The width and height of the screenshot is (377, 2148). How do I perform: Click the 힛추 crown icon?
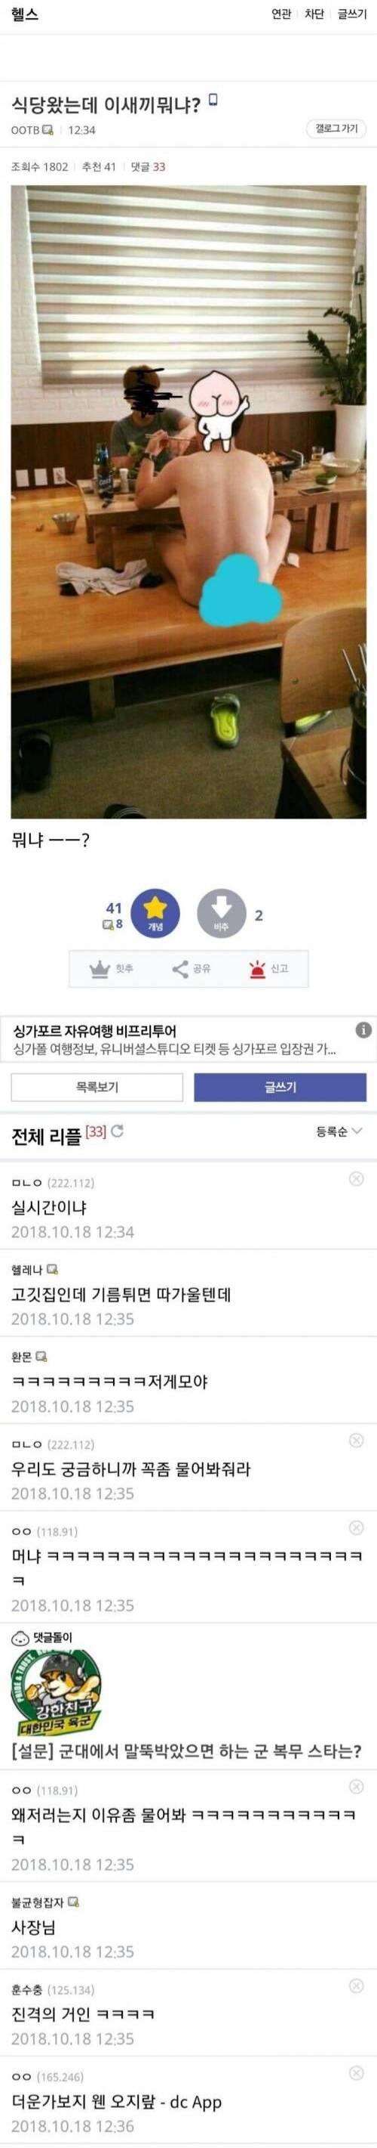[100, 969]
